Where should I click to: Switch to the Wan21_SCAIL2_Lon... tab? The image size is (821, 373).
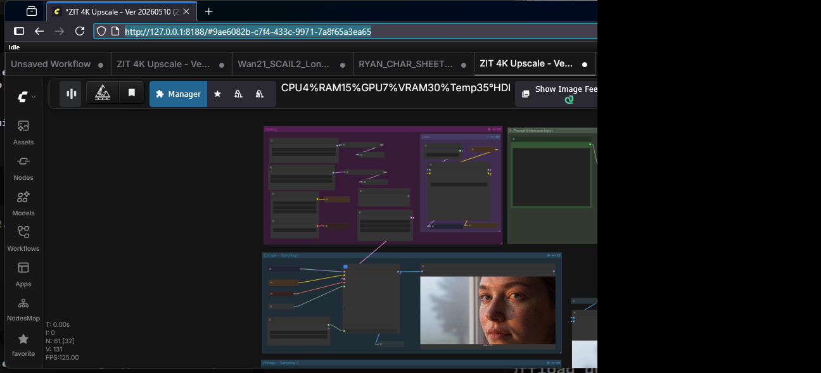292,64
